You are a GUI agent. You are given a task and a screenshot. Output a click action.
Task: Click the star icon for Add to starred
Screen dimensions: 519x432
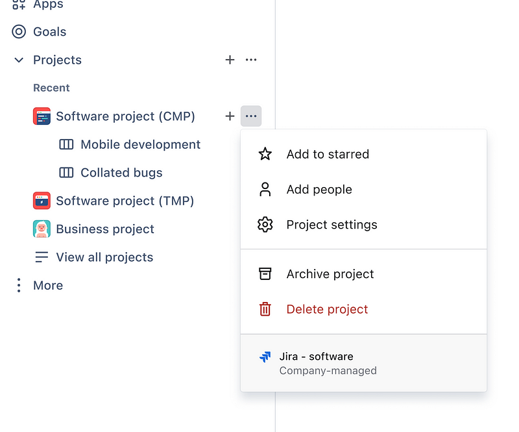[265, 154]
